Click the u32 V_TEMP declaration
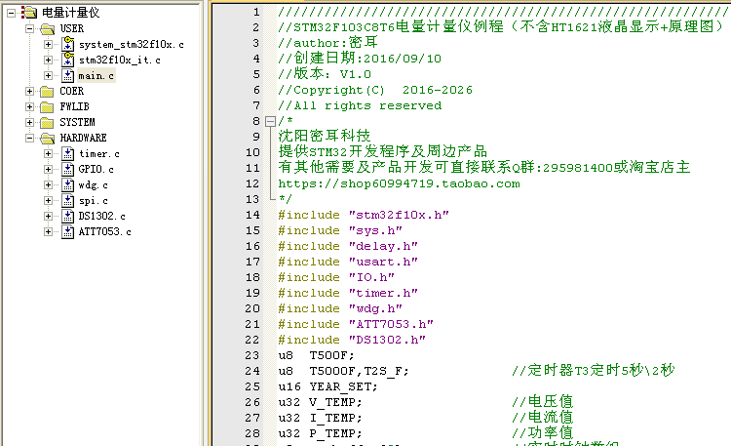 pyautogui.click(x=321, y=402)
